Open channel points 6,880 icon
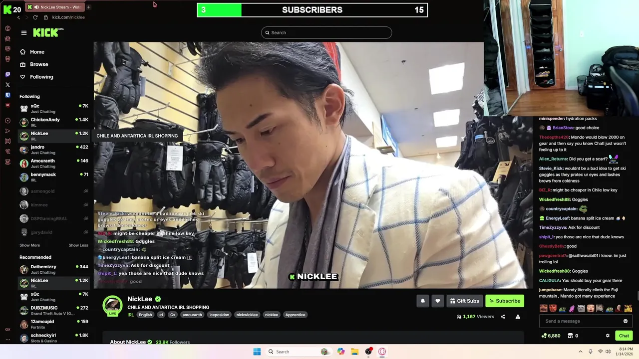Screen dimensions: 639x359 (x=551, y=336)
